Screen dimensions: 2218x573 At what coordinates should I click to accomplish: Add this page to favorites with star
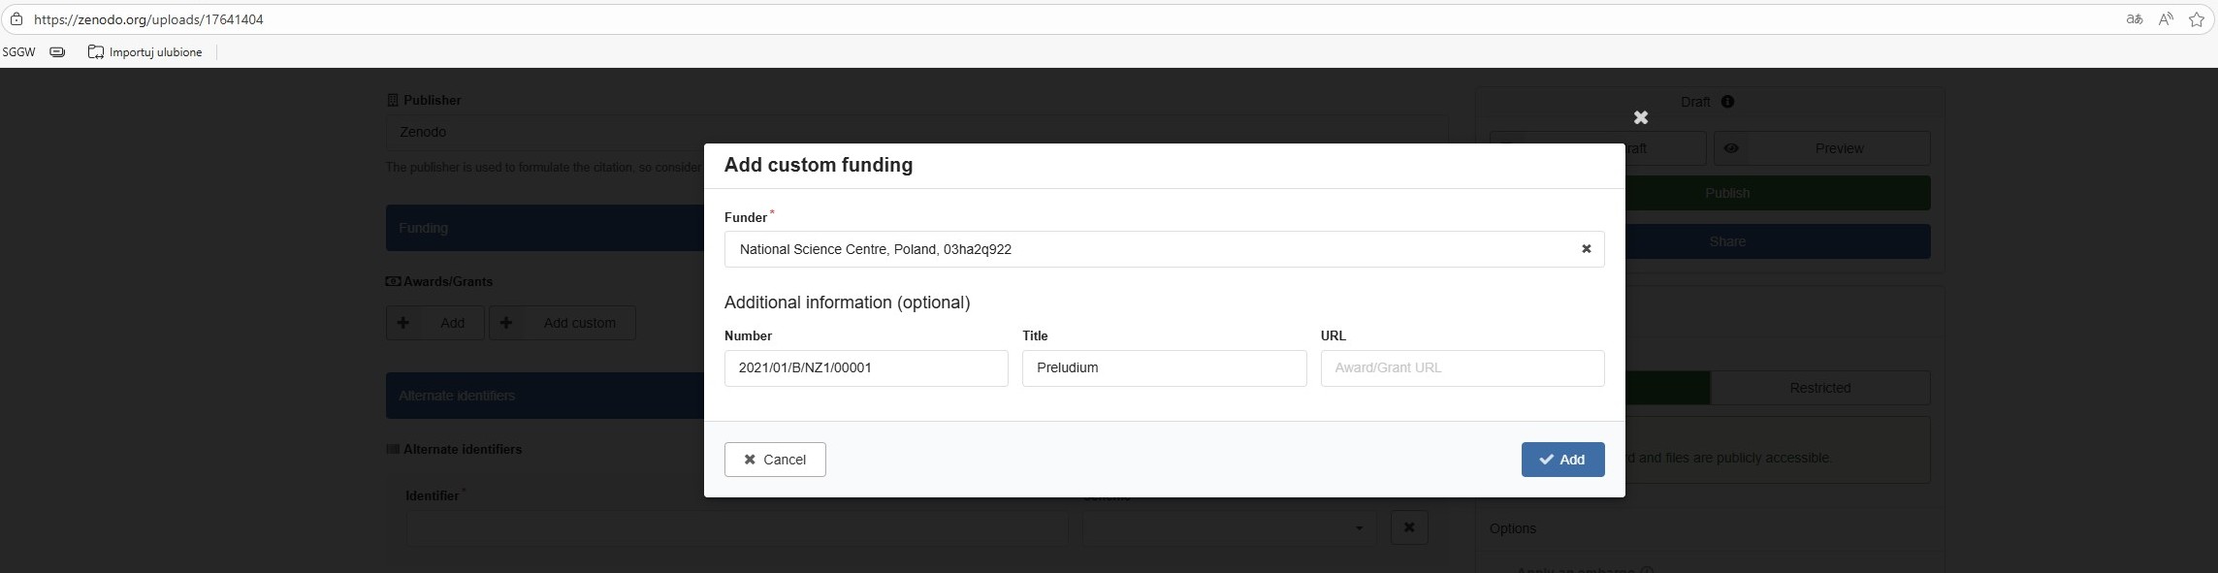(2197, 19)
